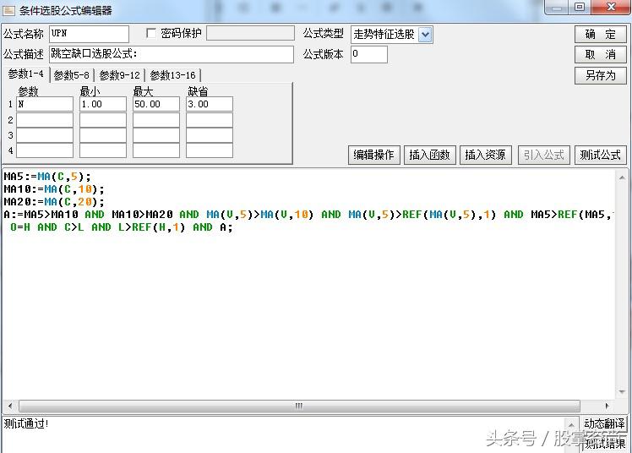Click up arrow of result panel scrollbar
The width and height of the screenshot is (632, 453).
point(571,423)
